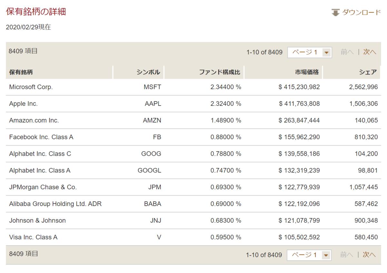Open the bottom ページ 1 dropdown
387x273 pixels.
[x=309, y=255]
